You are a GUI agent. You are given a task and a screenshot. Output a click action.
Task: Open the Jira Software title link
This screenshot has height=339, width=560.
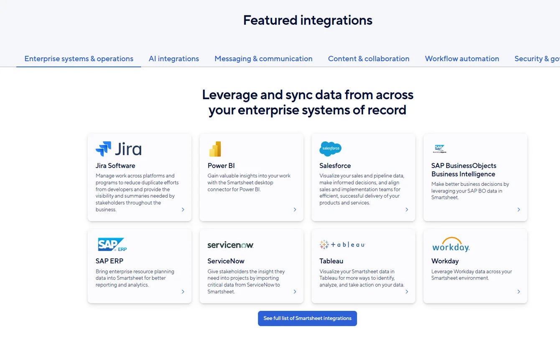[x=115, y=166]
